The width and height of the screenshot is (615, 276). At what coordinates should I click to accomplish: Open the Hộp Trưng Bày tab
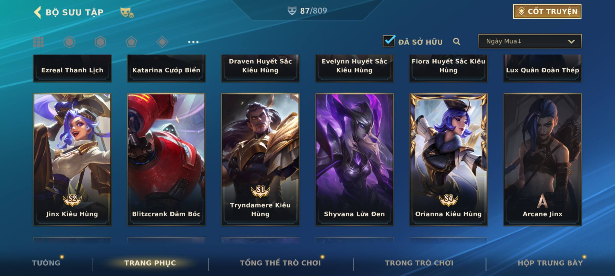550,263
